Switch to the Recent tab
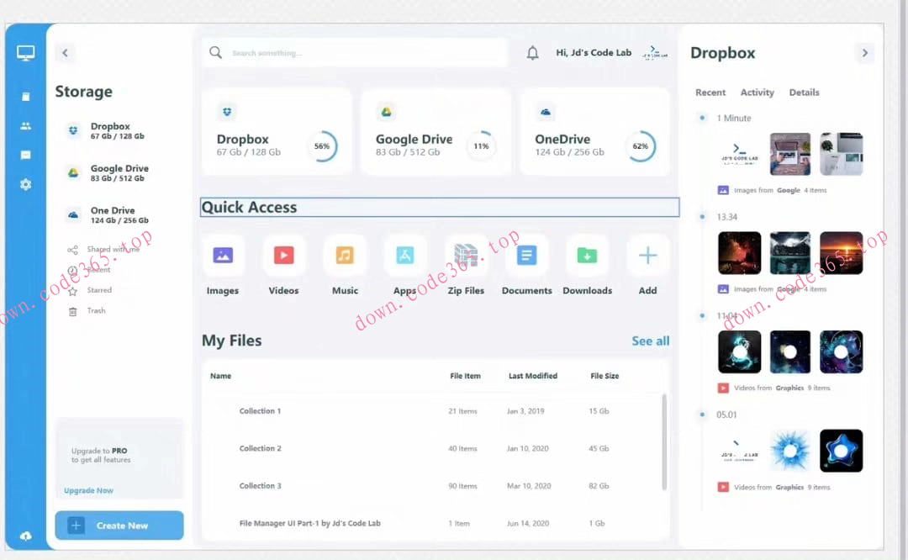The image size is (908, 560). (x=710, y=92)
